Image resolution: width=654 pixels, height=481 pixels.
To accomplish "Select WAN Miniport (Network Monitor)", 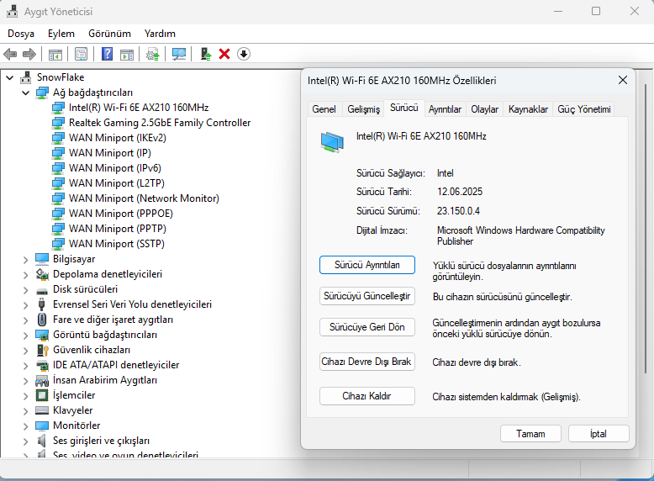I will point(144,198).
